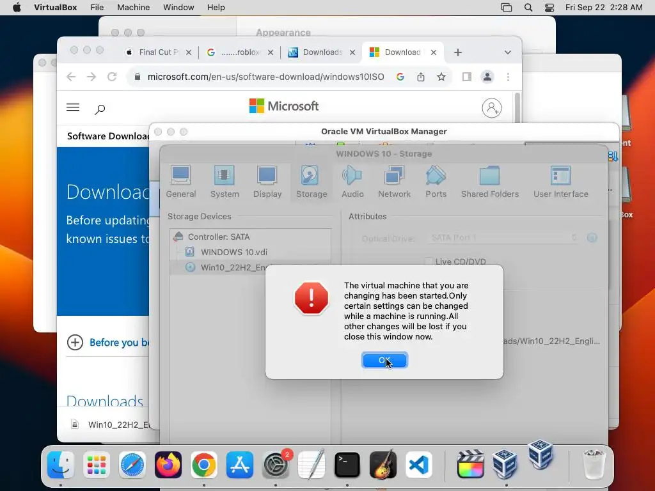This screenshot has height=491, width=655.
Task: Open App Store from the Dock
Action: coord(240,465)
